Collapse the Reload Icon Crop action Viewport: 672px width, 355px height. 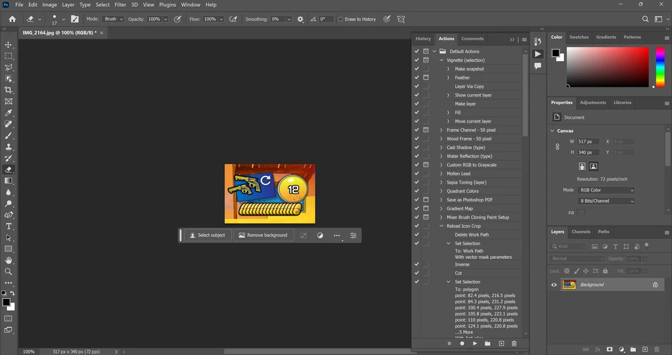click(x=441, y=226)
